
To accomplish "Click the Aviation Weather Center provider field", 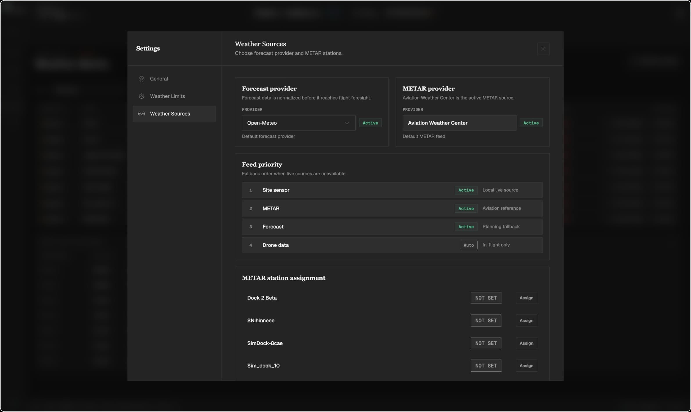I will [x=459, y=123].
